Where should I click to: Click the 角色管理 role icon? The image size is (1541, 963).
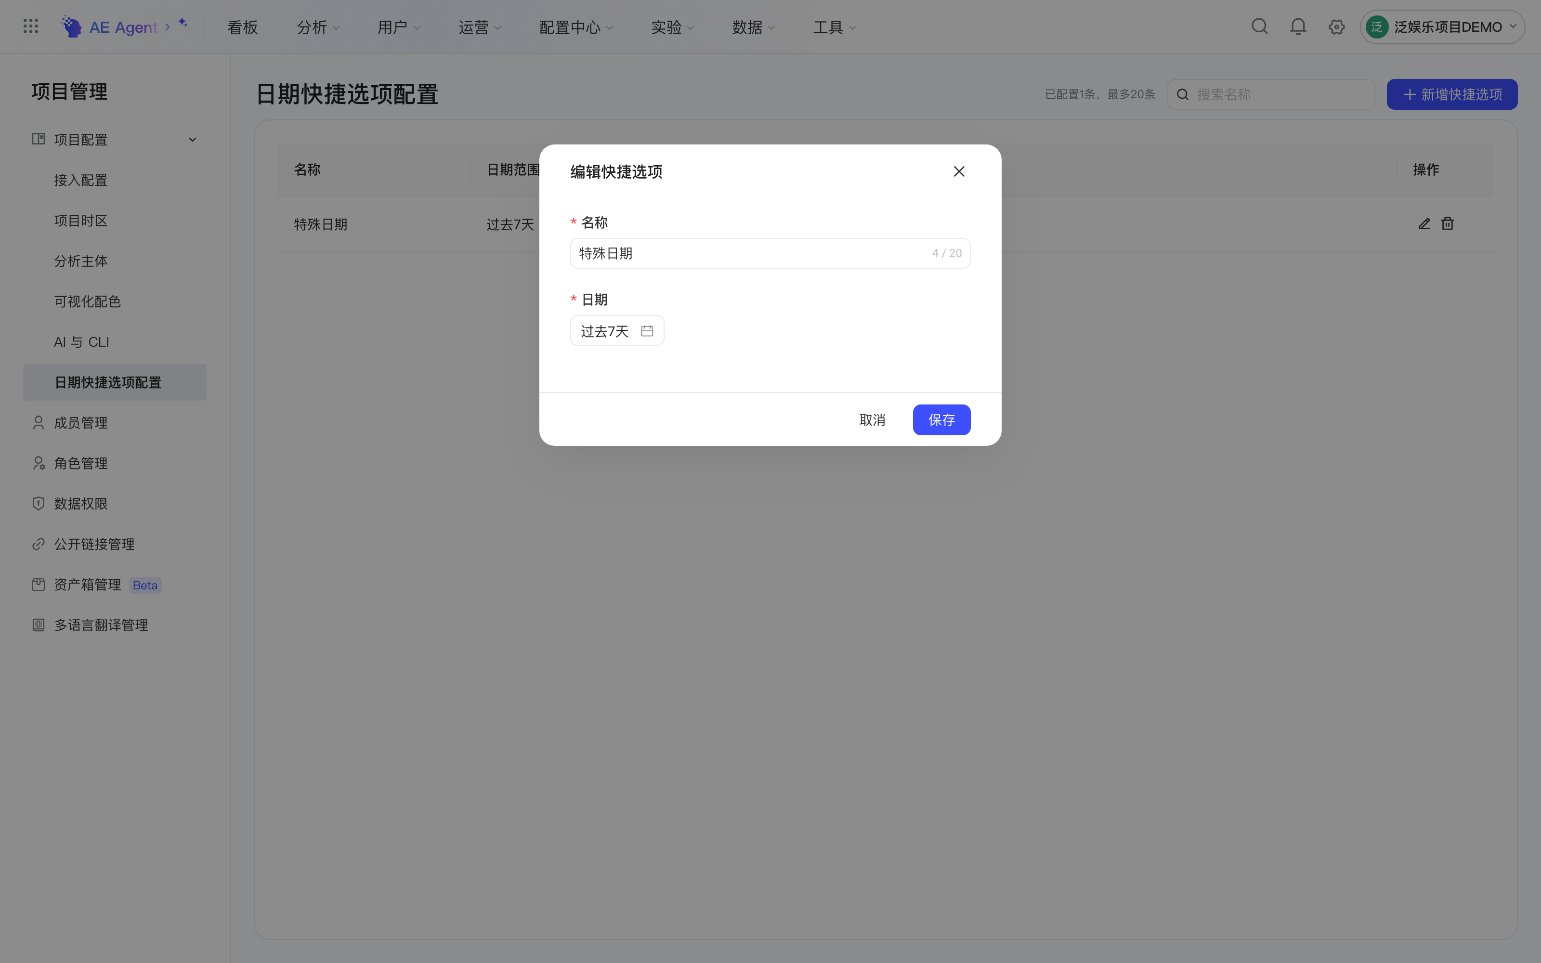[38, 463]
